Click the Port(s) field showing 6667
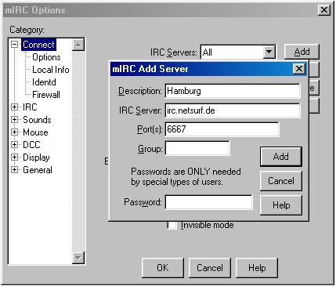Image resolution: width=336 pixels, height=286 pixels. (x=222, y=129)
